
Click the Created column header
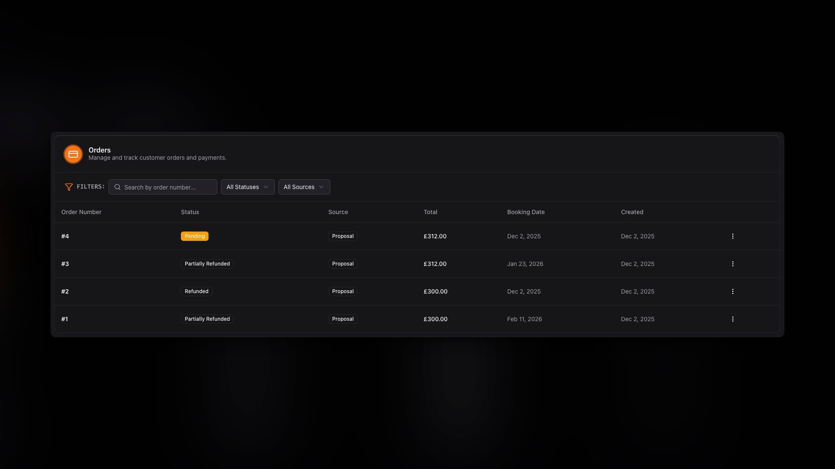(x=632, y=212)
